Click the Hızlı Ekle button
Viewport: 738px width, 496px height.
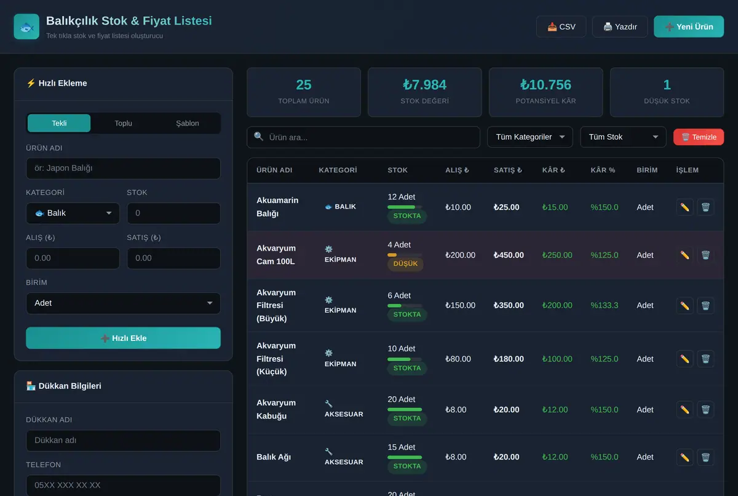123,338
